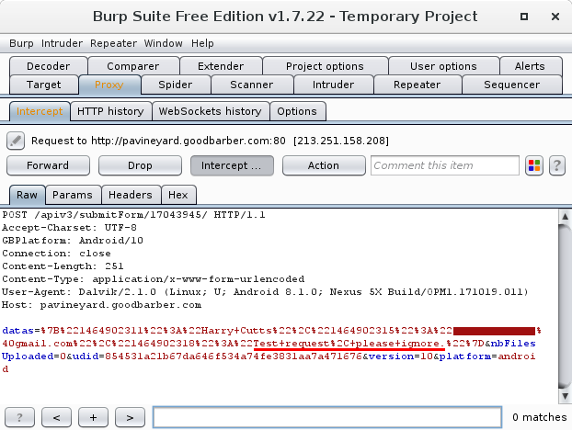Open the User options tab
Viewport: 572px width, 430px height.
click(x=443, y=66)
